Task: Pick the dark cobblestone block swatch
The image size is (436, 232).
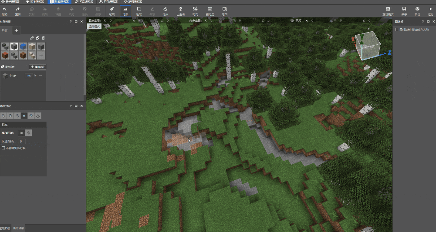Action: click(5, 46)
